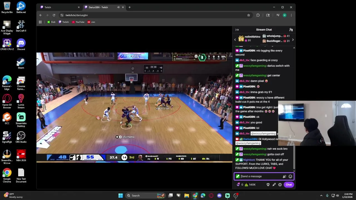This screenshot has width=356, height=200.
Task: Open the chat community users list
Action: coord(291,30)
